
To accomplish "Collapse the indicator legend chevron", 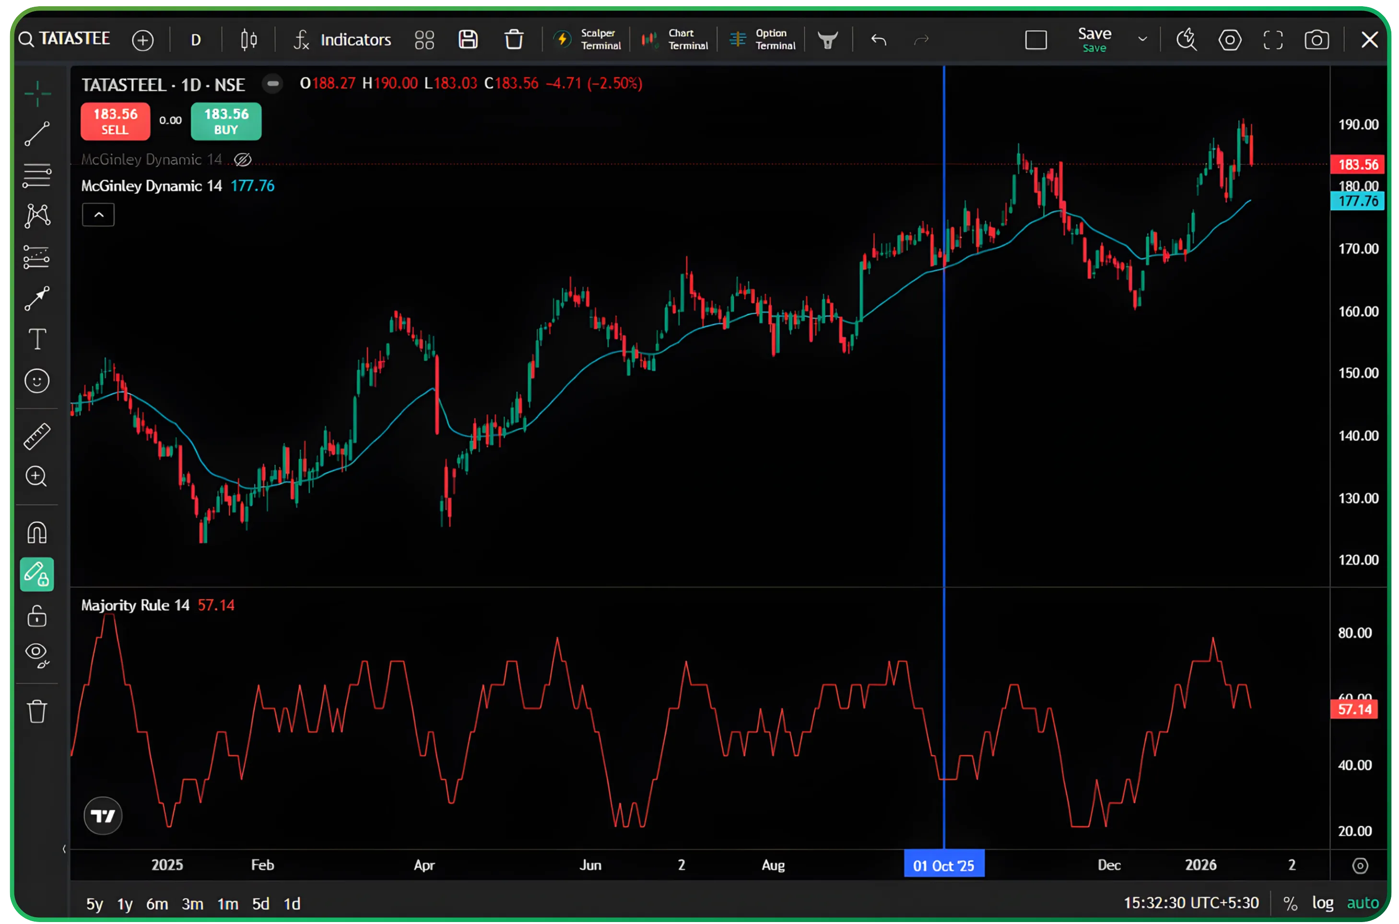I will coord(98,215).
